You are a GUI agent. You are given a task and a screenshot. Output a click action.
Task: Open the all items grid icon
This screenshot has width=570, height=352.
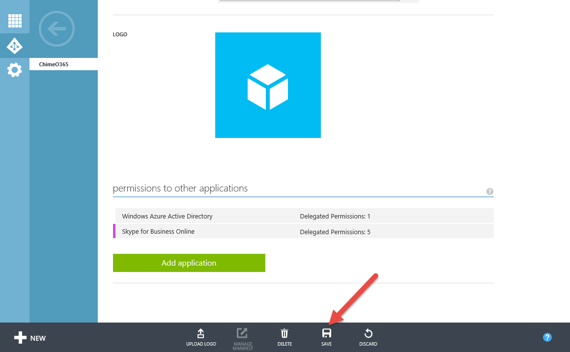(15, 21)
